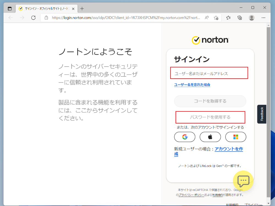Image resolution: width=275 pixels, height=206 pixels.
Task: Click the scrollbar up arrow
Action: (268, 25)
